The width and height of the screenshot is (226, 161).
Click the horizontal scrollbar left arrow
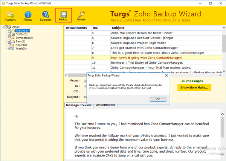tap(66, 75)
